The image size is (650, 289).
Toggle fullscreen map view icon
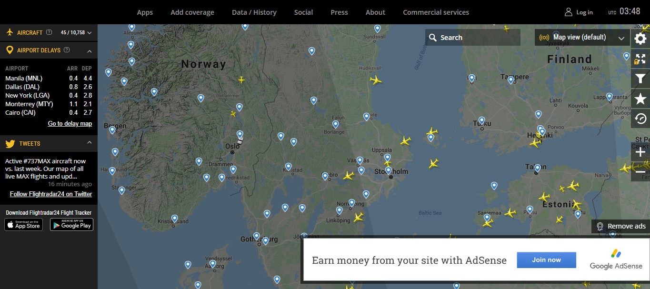coord(640,59)
